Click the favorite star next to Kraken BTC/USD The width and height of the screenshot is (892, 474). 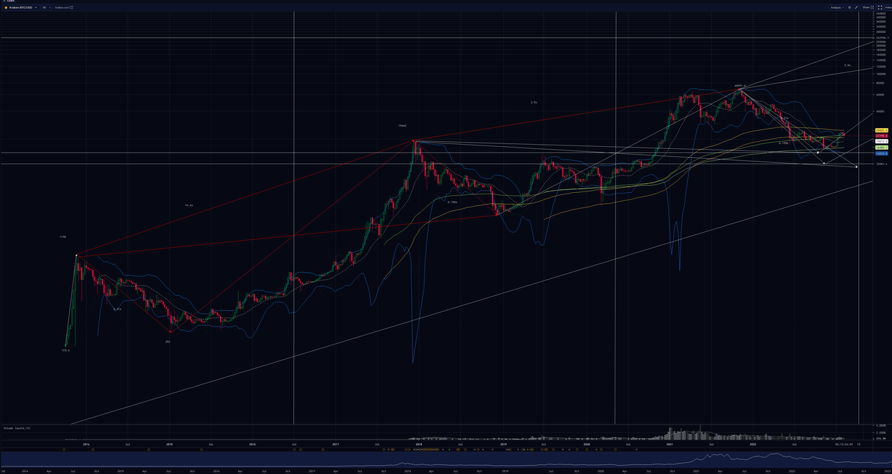pyautogui.click(x=6, y=8)
